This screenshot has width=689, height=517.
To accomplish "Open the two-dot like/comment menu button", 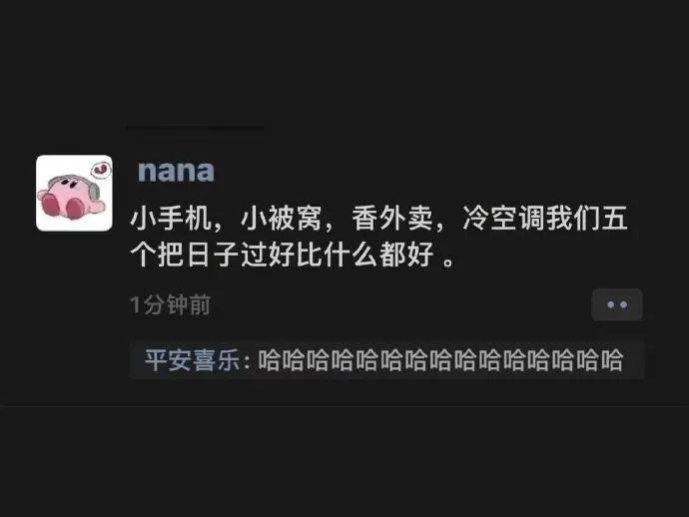I will coord(617,304).
